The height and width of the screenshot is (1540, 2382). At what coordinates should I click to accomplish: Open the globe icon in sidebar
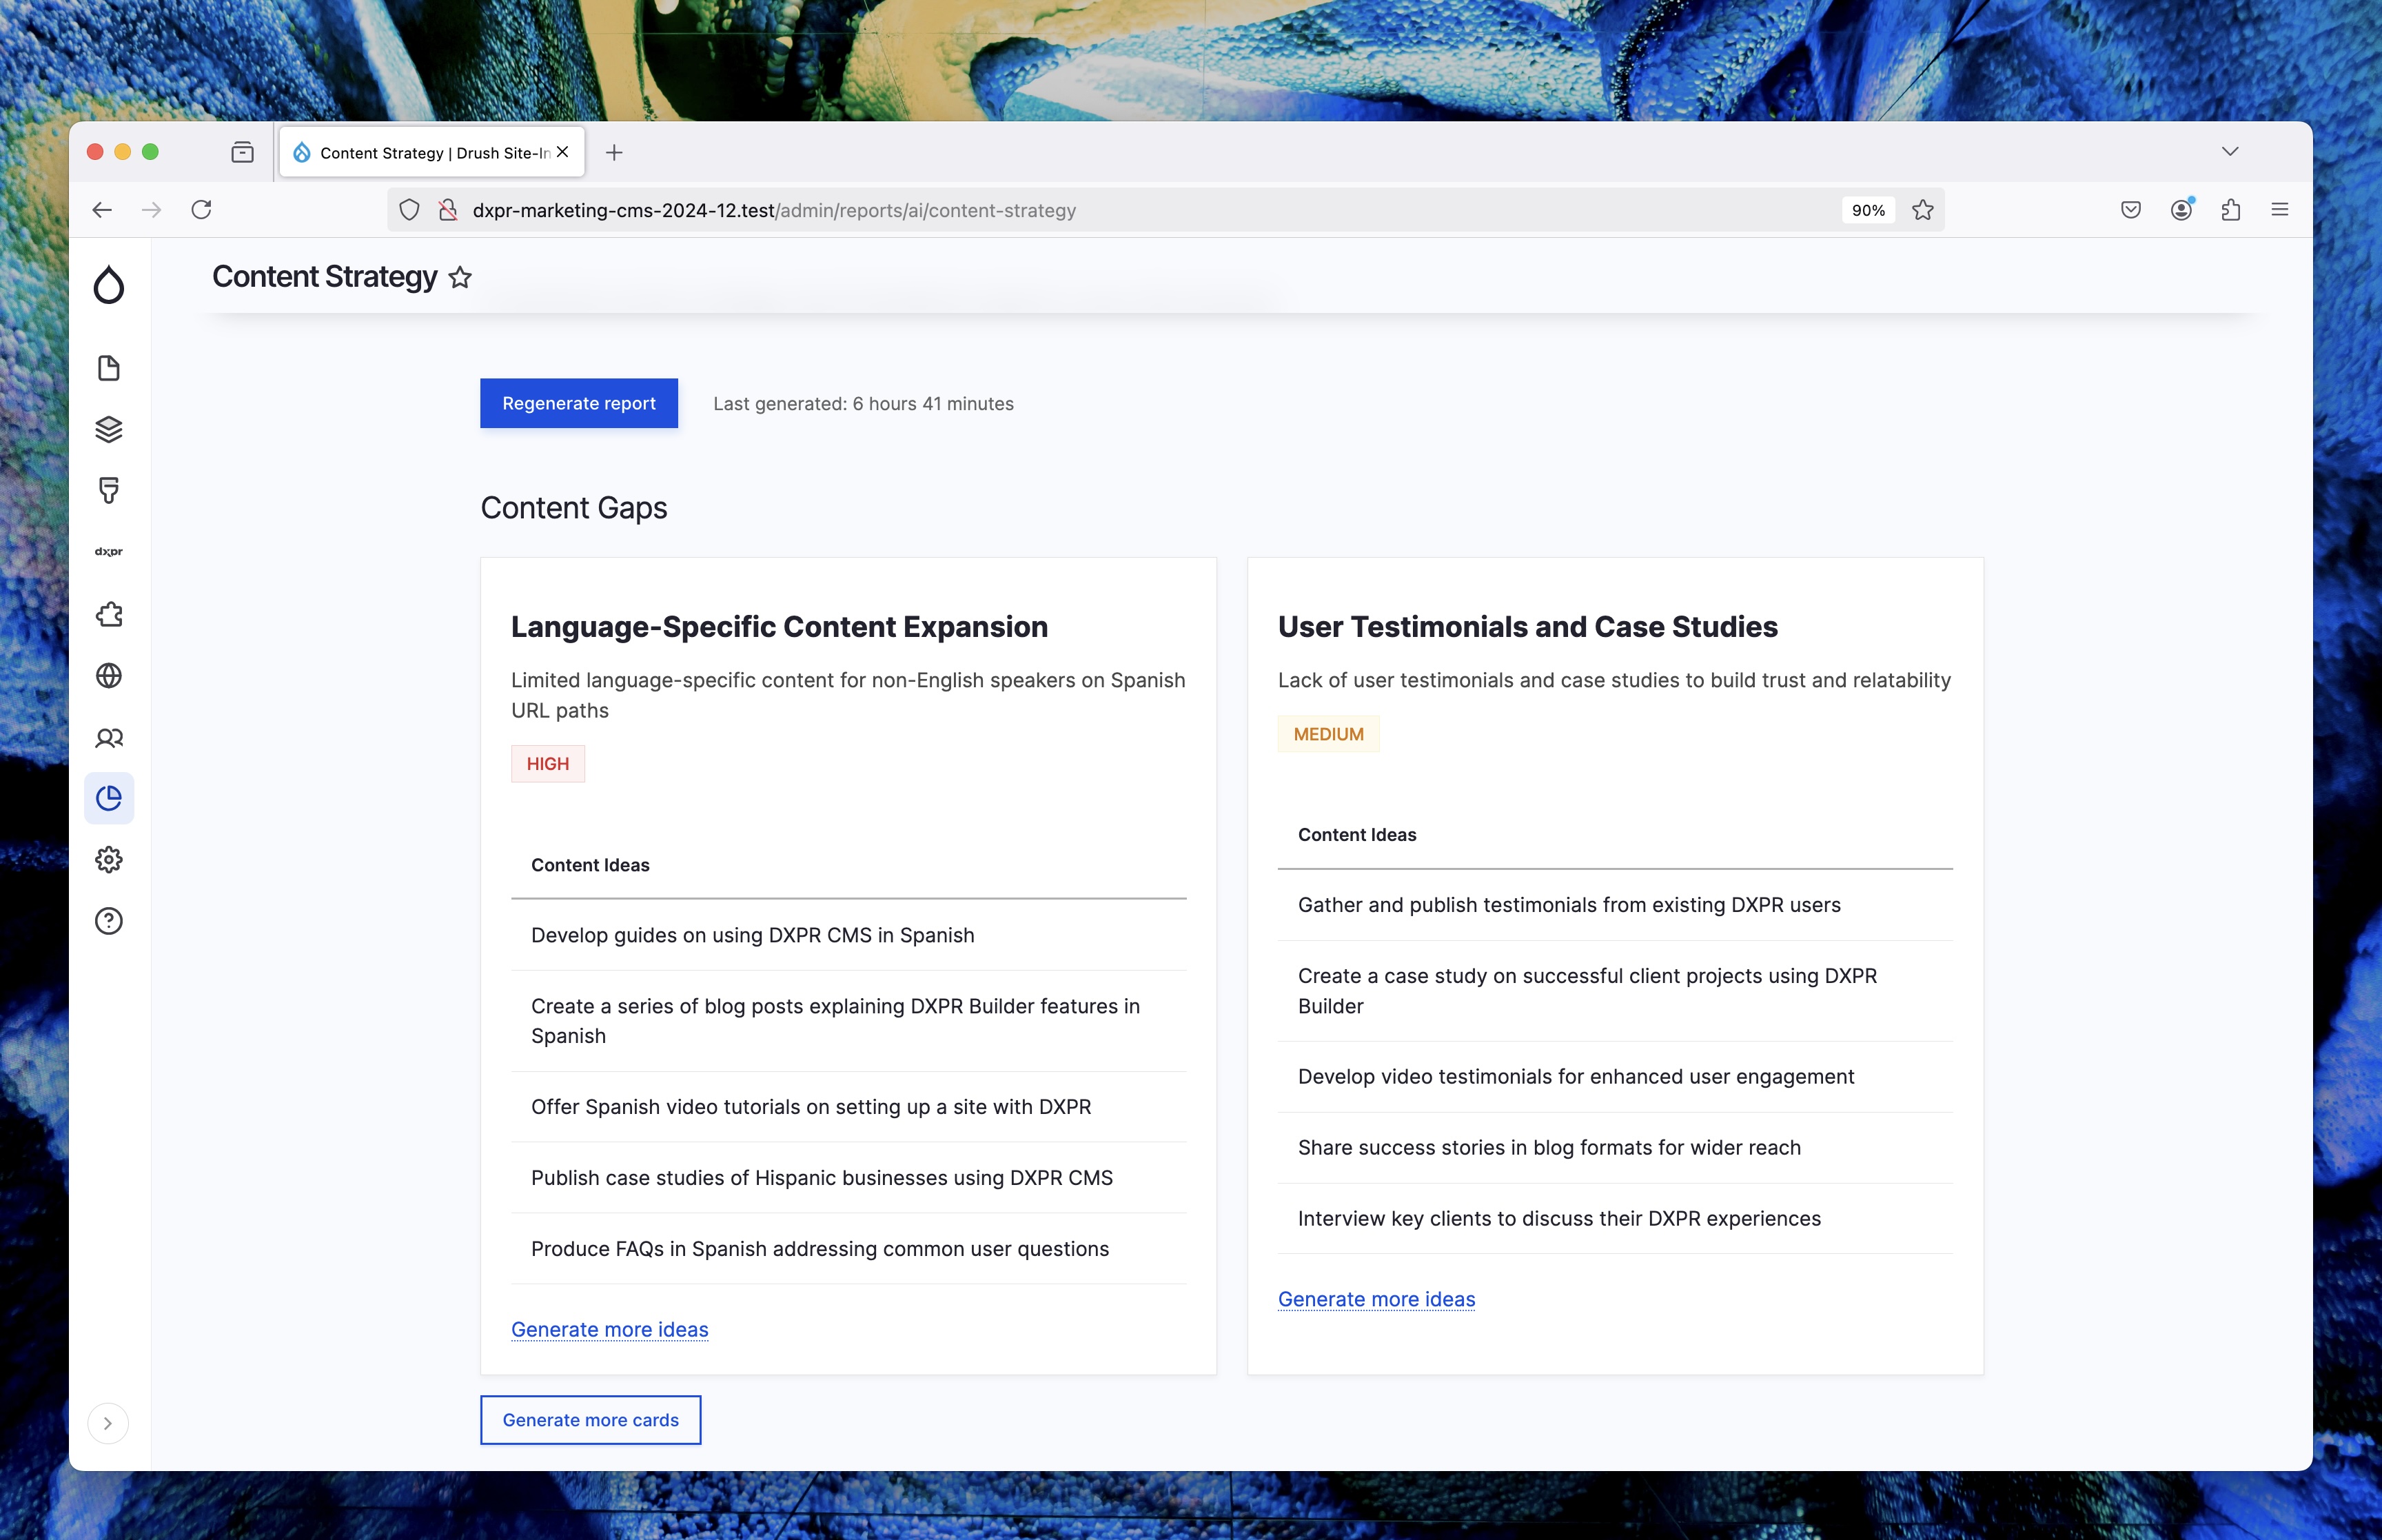pos(108,676)
